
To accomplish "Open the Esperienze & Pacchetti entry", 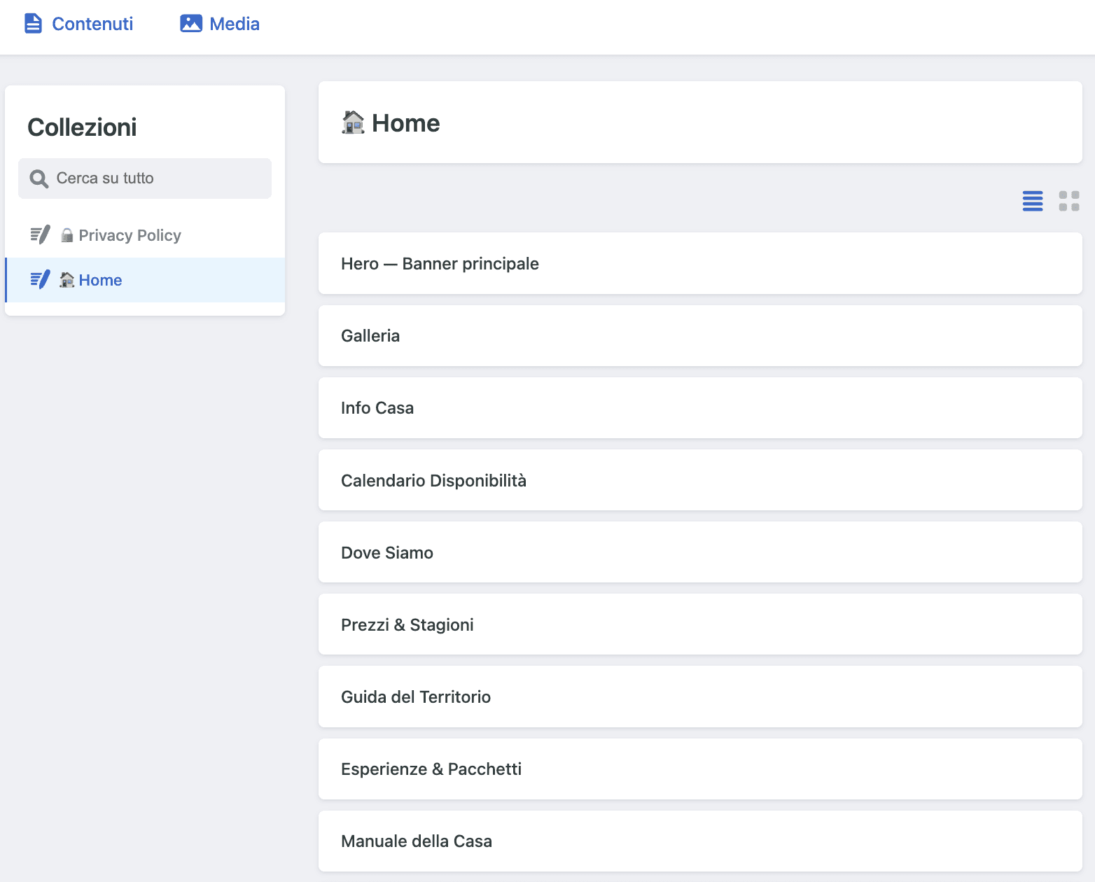I will (700, 769).
